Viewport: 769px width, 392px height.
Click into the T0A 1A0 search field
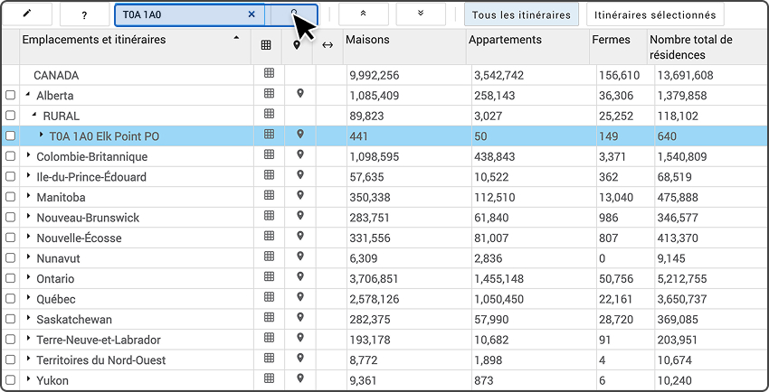coord(181,14)
